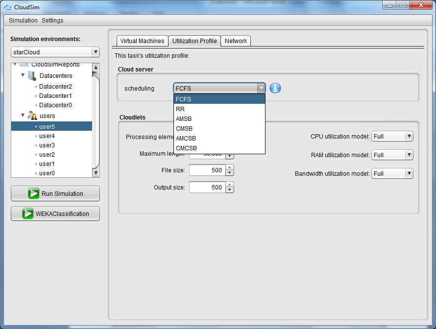Click the blue scheduling info icon

tap(275, 88)
